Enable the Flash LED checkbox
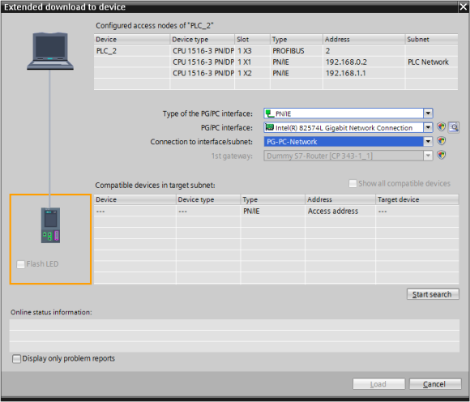Viewport: 470px width, 402px height. [x=21, y=264]
